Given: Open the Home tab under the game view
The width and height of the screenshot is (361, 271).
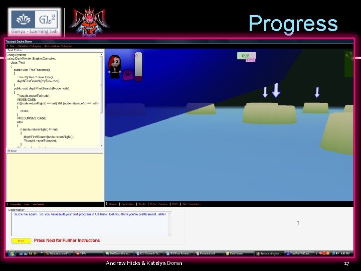Looking at the screenshot, I should [113, 204].
